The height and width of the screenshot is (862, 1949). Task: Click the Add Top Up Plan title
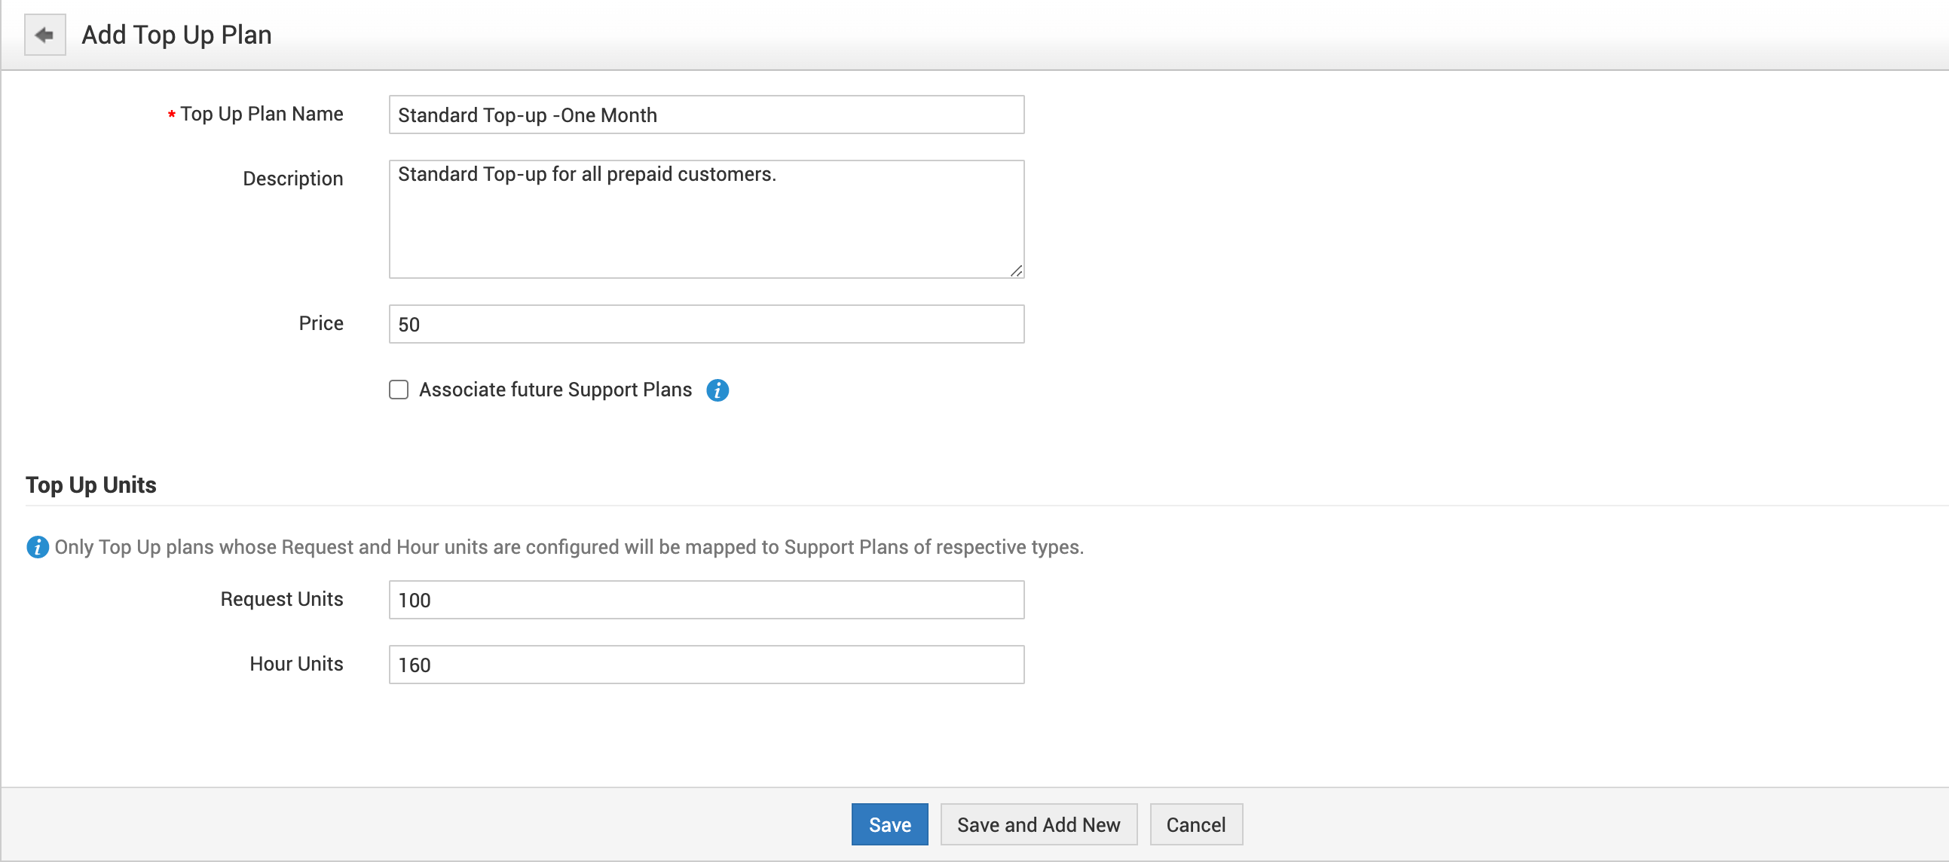176,35
